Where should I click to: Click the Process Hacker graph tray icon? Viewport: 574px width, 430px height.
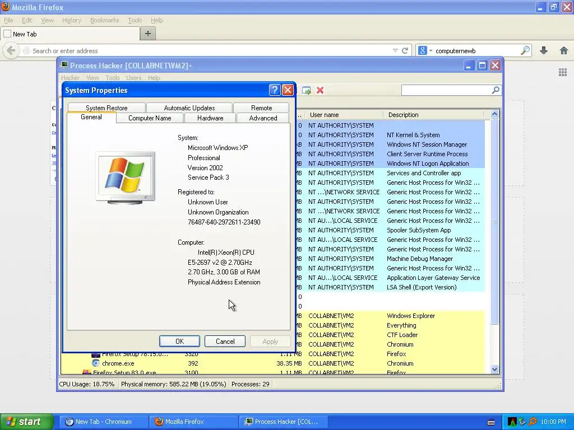coord(512,422)
